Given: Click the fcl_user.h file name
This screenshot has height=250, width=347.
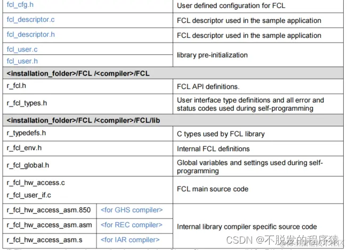Looking at the screenshot, I should (x=22, y=61).
